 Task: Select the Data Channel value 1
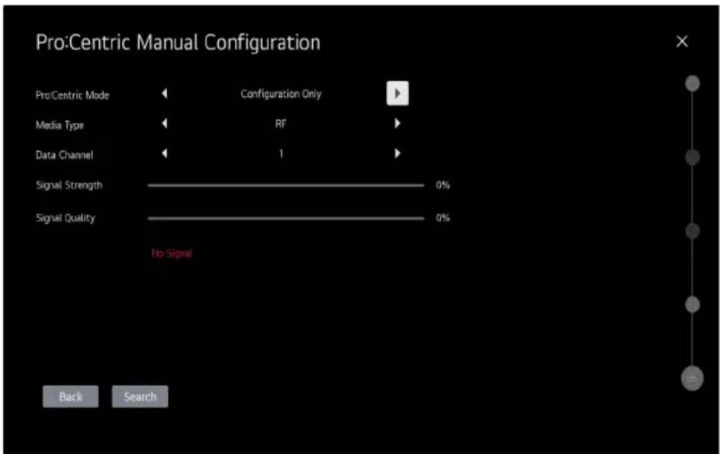281,154
